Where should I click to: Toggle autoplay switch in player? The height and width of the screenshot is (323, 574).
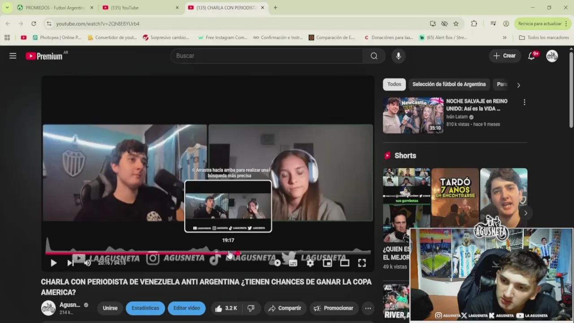(x=277, y=263)
